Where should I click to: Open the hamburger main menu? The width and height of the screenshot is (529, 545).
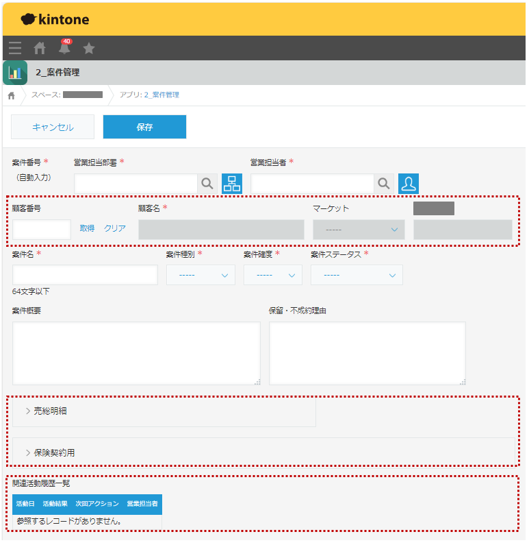pos(15,48)
